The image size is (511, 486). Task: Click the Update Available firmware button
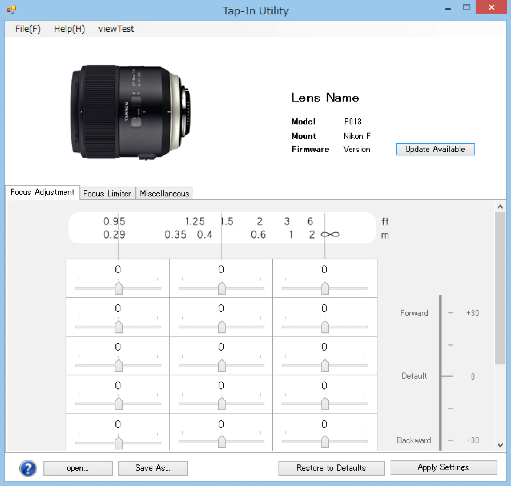pyautogui.click(x=435, y=149)
